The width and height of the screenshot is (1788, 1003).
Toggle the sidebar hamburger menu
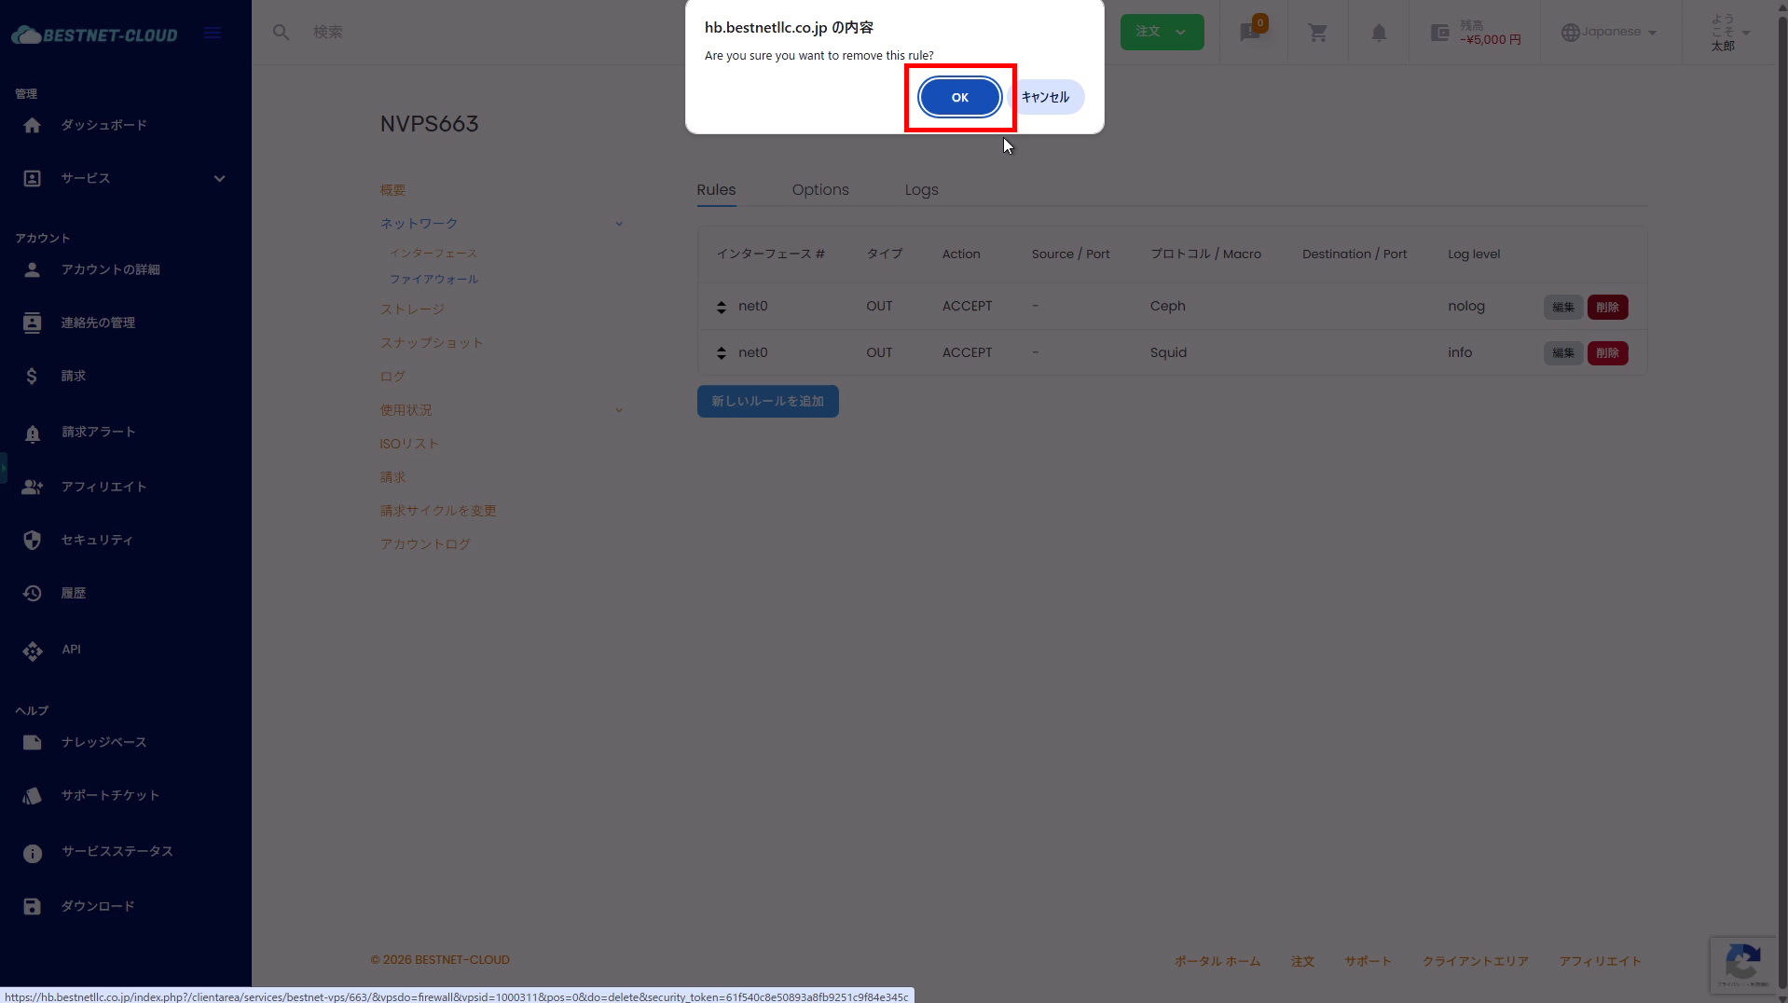(213, 34)
